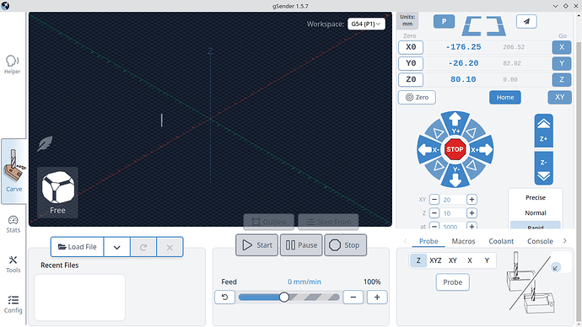The image size is (582, 327).
Task: Switch to the Macros tab
Action: [x=463, y=241]
